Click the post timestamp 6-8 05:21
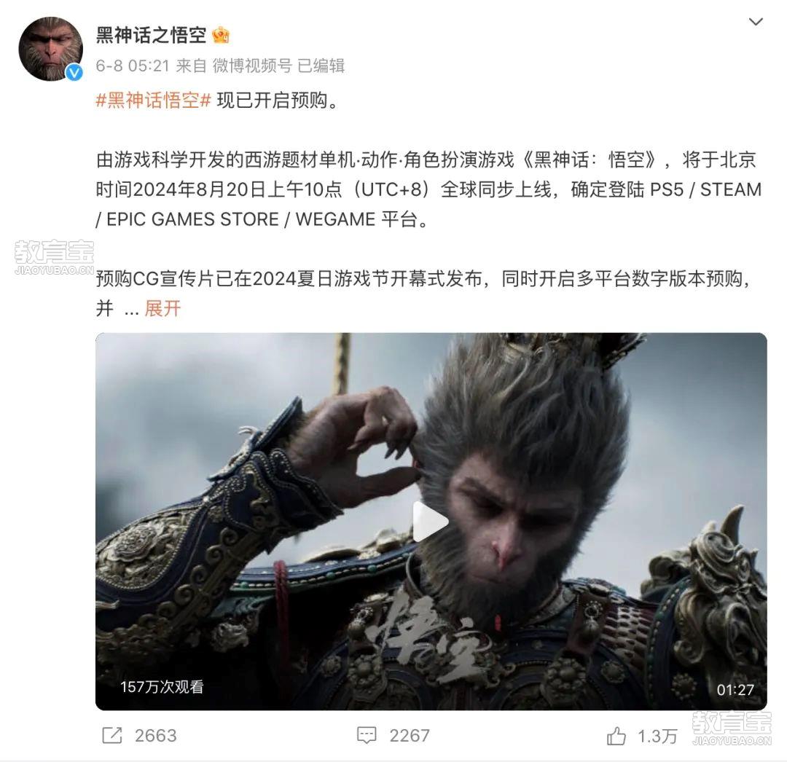This screenshot has width=787, height=762. [x=133, y=66]
